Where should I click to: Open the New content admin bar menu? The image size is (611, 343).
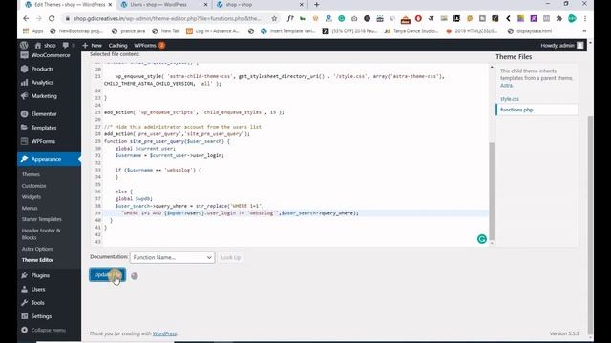tap(92, 45)
